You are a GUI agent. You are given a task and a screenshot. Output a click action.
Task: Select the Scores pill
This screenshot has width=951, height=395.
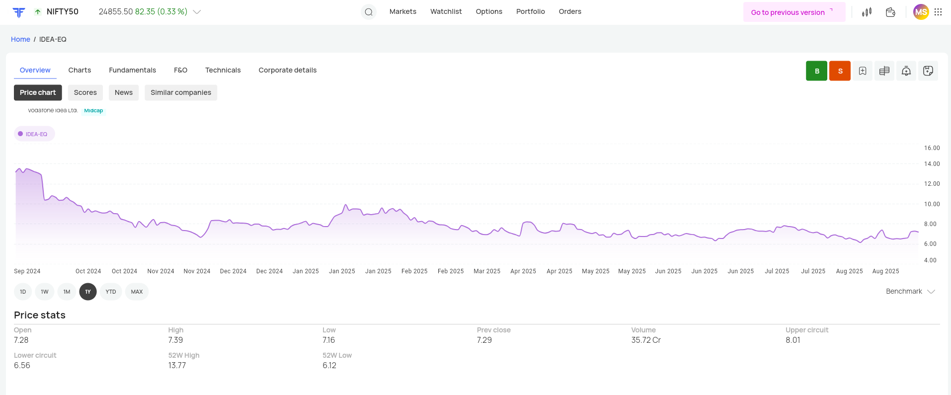pyautogui.click(x=85, y=92)
